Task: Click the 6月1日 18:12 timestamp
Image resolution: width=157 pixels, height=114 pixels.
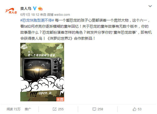Action: [x=30, y=15]
